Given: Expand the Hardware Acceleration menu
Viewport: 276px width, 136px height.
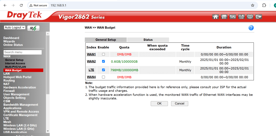Looking at the screenshot, I should pos(19,87).
